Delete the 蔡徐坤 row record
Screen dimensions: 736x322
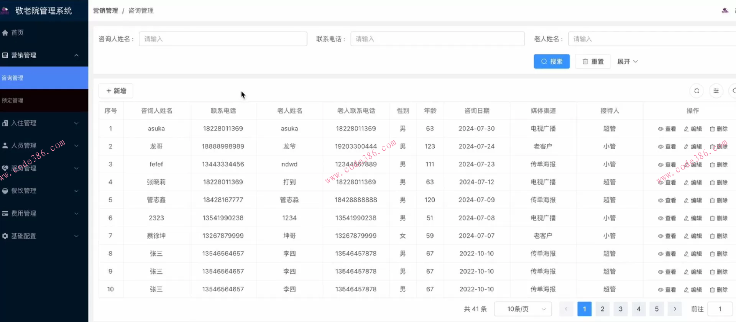(718, 236)
